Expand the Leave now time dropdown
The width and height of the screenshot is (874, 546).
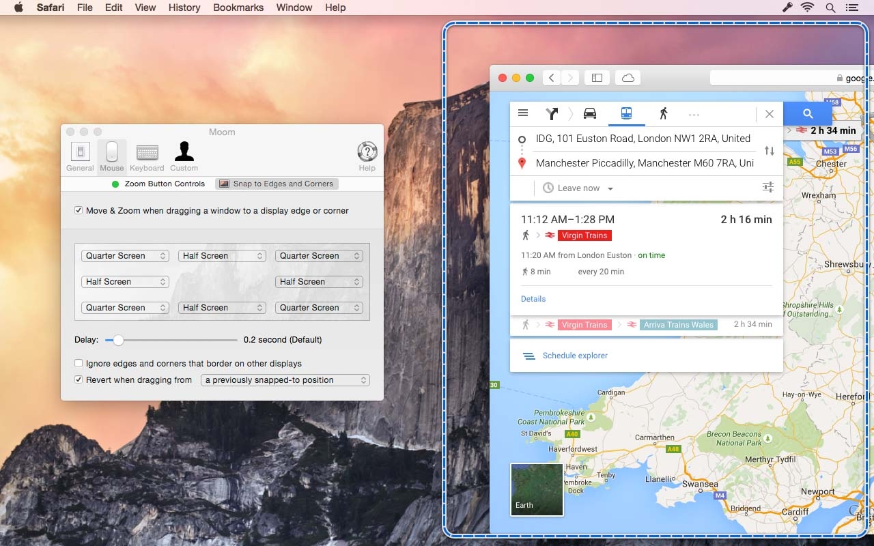click(x=578, y=188)
